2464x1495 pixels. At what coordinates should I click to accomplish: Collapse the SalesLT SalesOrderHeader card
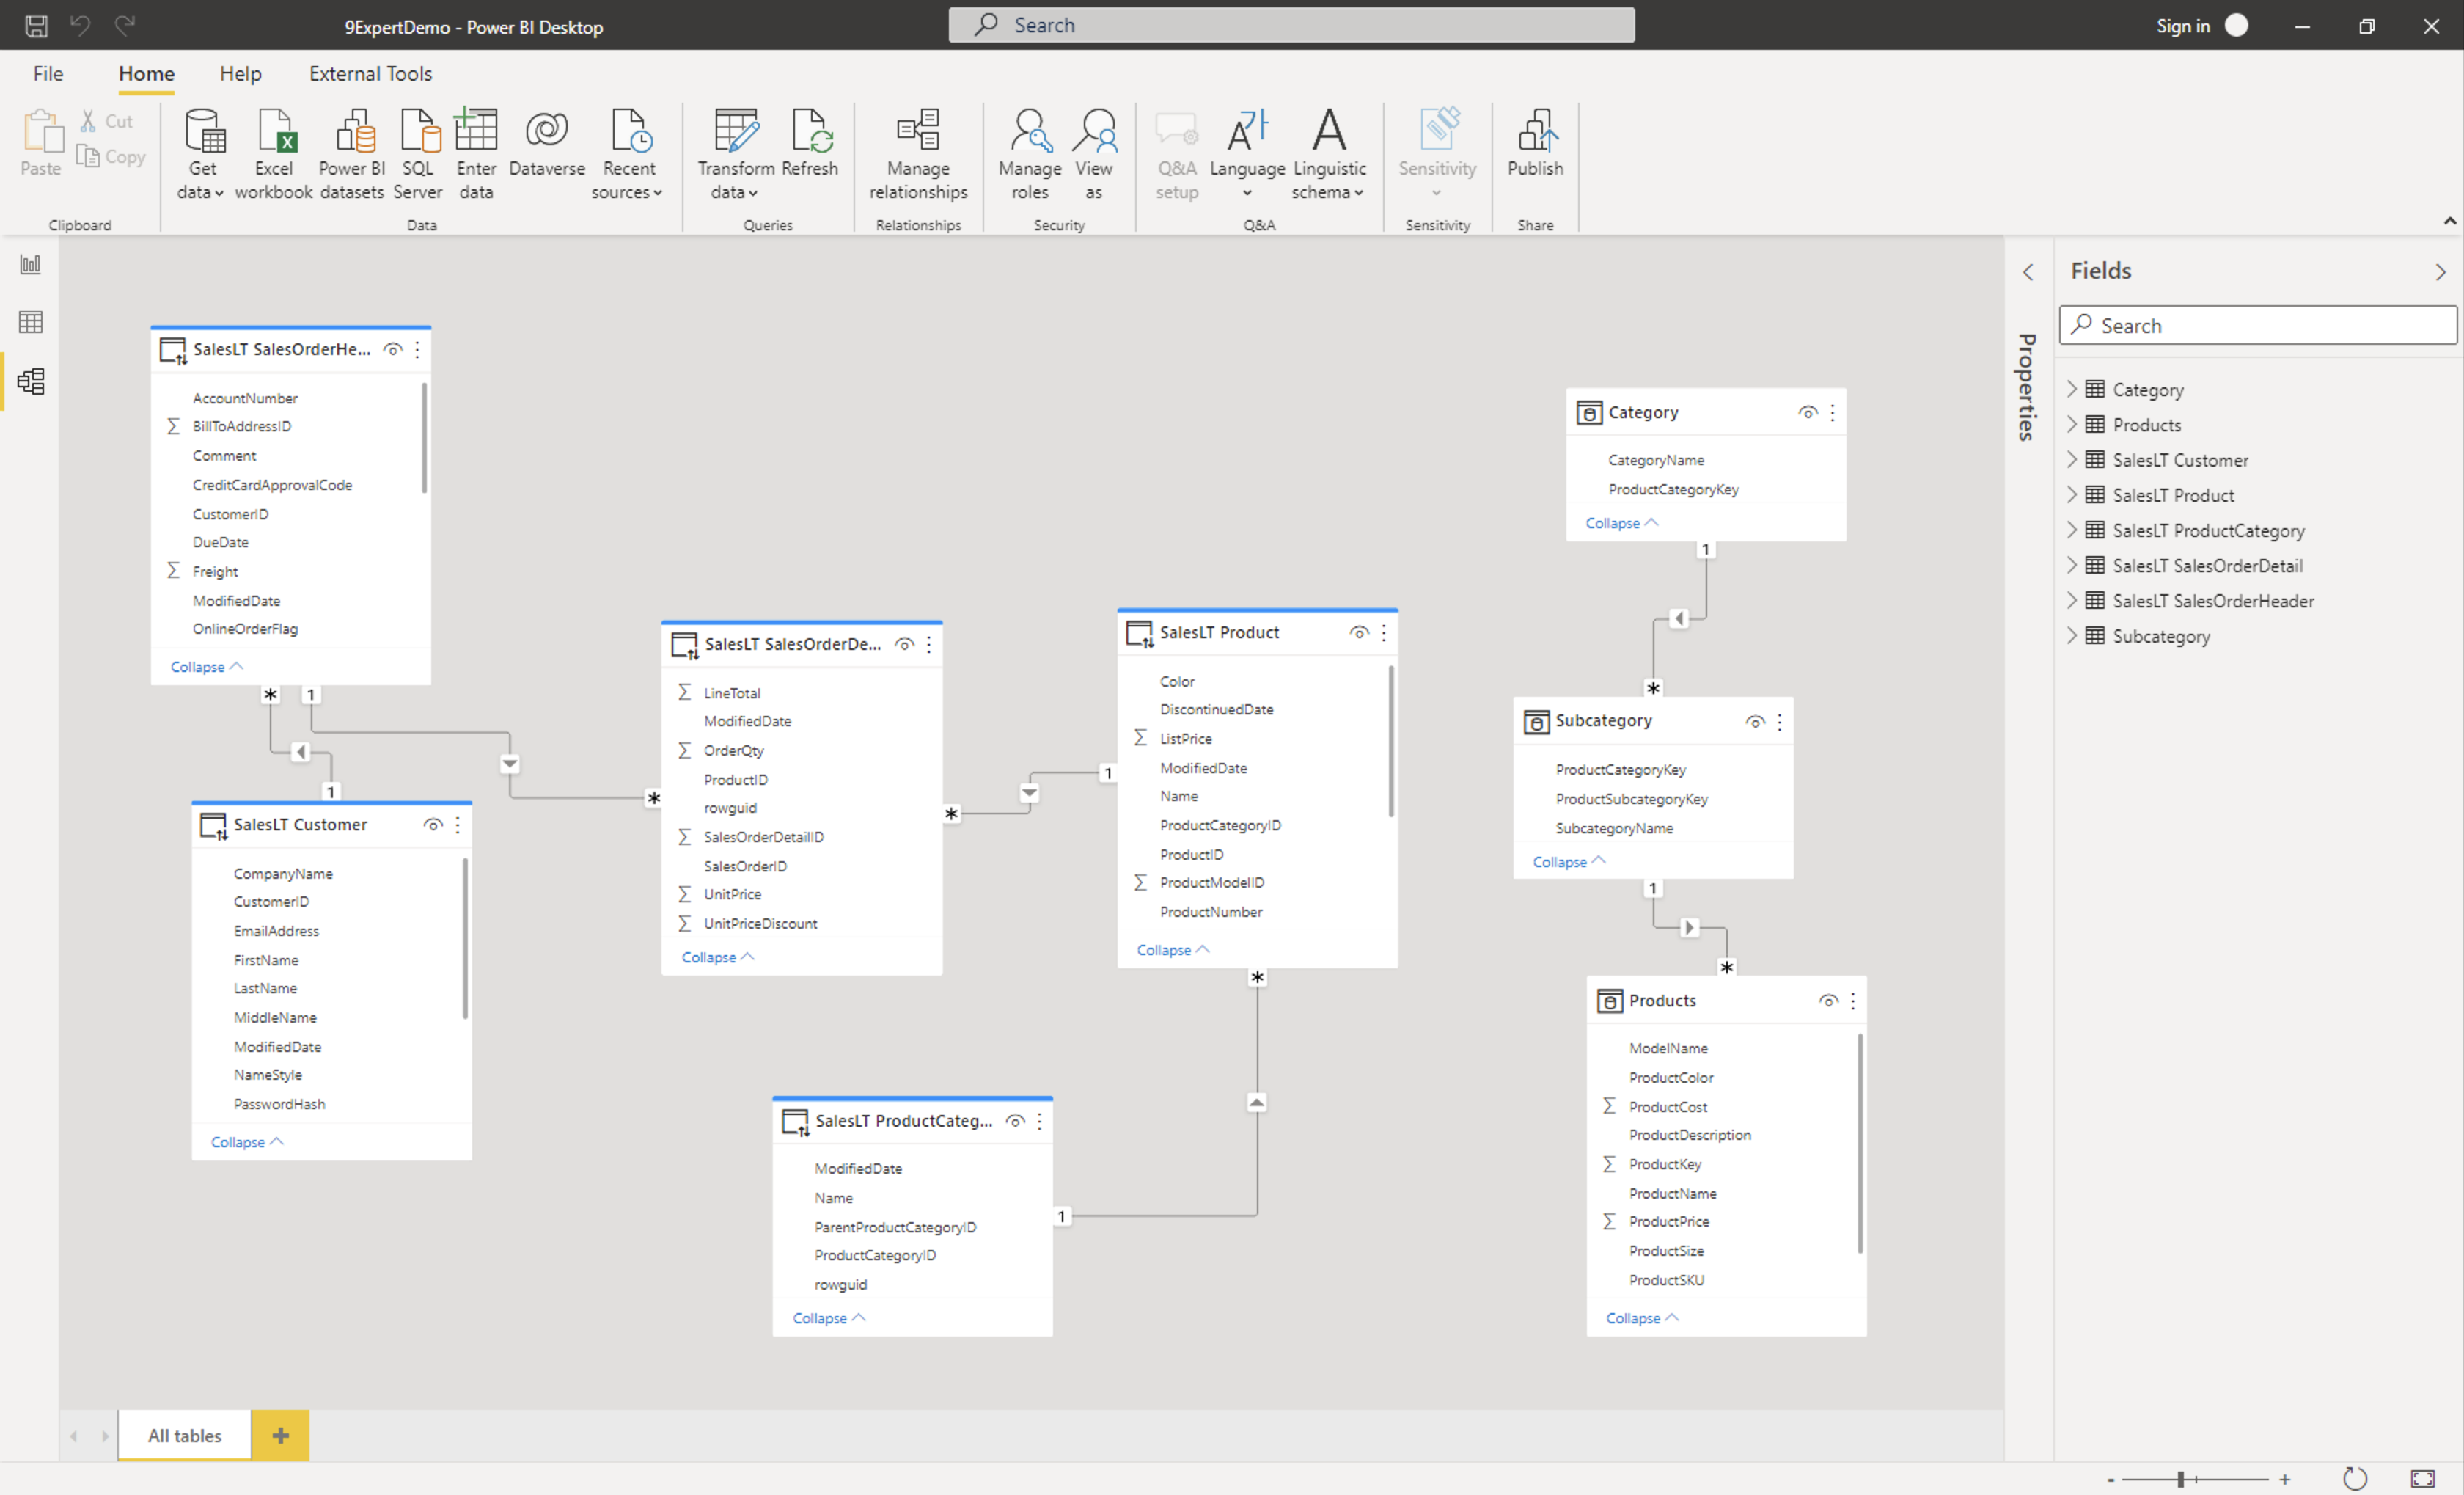(206, 666)
